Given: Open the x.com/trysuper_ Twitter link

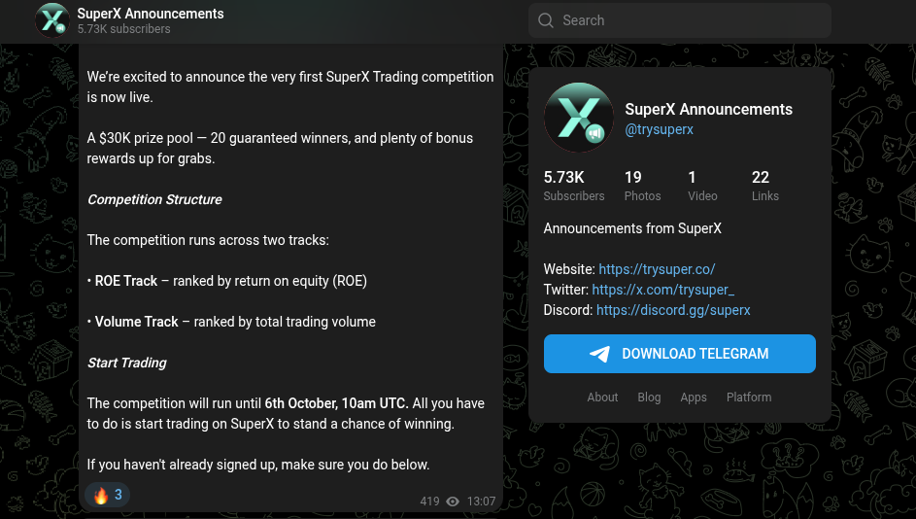Looking at the screenshot, I should click(x=662, y=290).
